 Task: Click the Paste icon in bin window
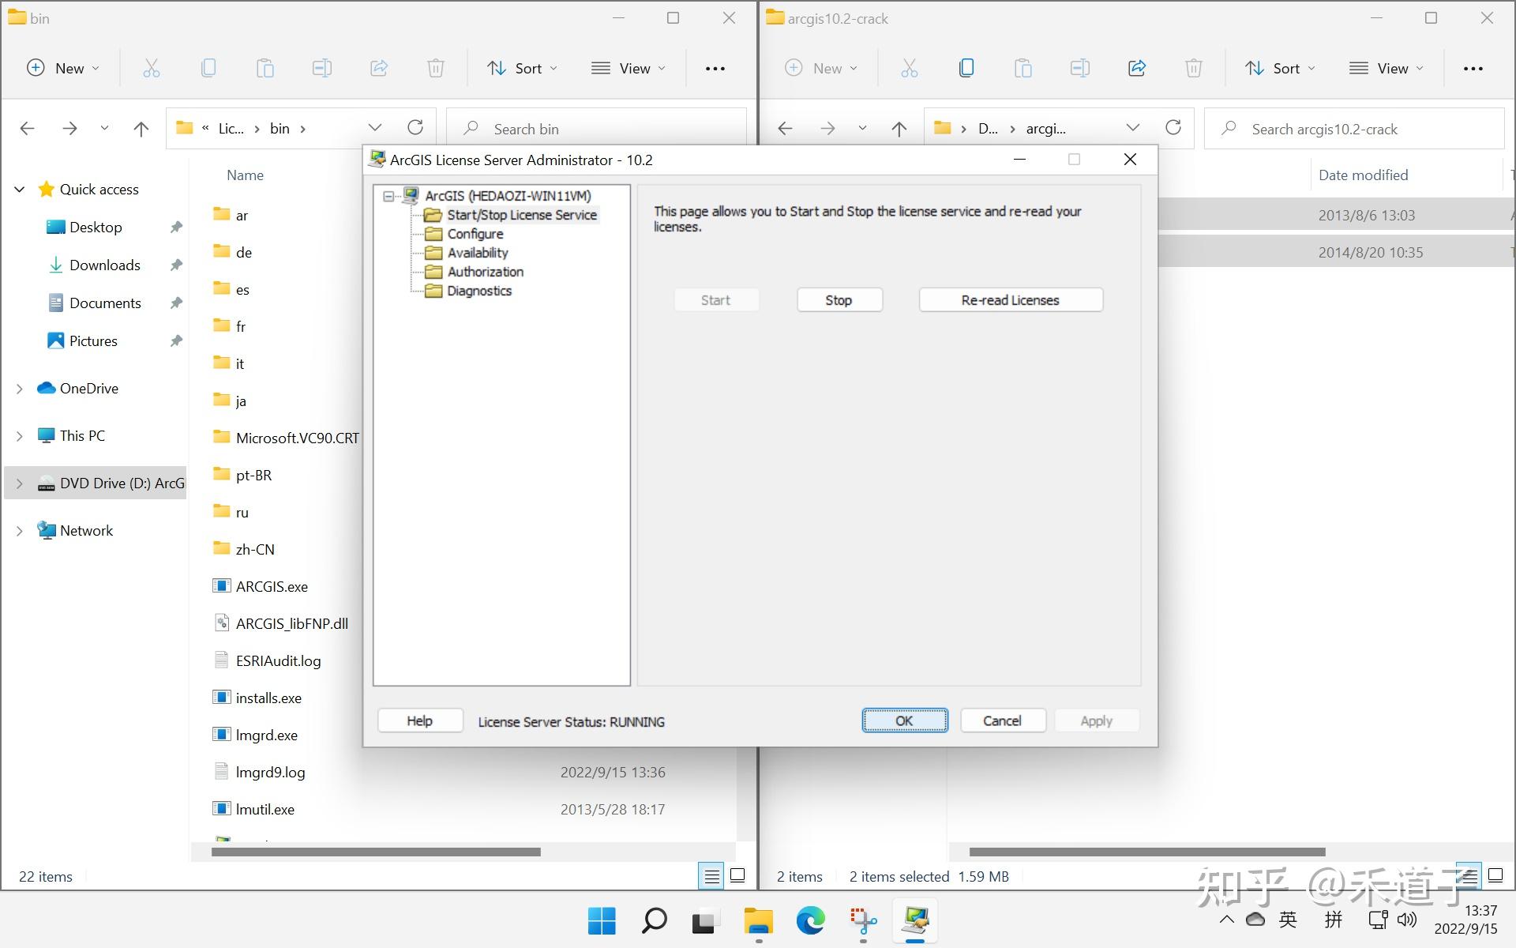click(265, 69)
